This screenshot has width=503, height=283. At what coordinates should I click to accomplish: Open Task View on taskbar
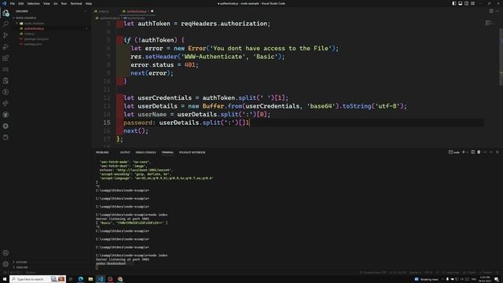pos(71,279)
